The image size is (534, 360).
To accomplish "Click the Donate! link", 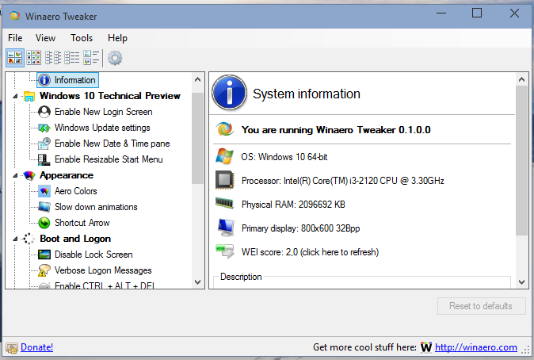I will 36,347.
